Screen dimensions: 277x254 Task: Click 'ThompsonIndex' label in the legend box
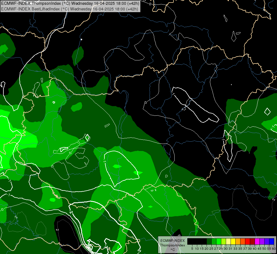pyautogui.click(x=173, y=245)
